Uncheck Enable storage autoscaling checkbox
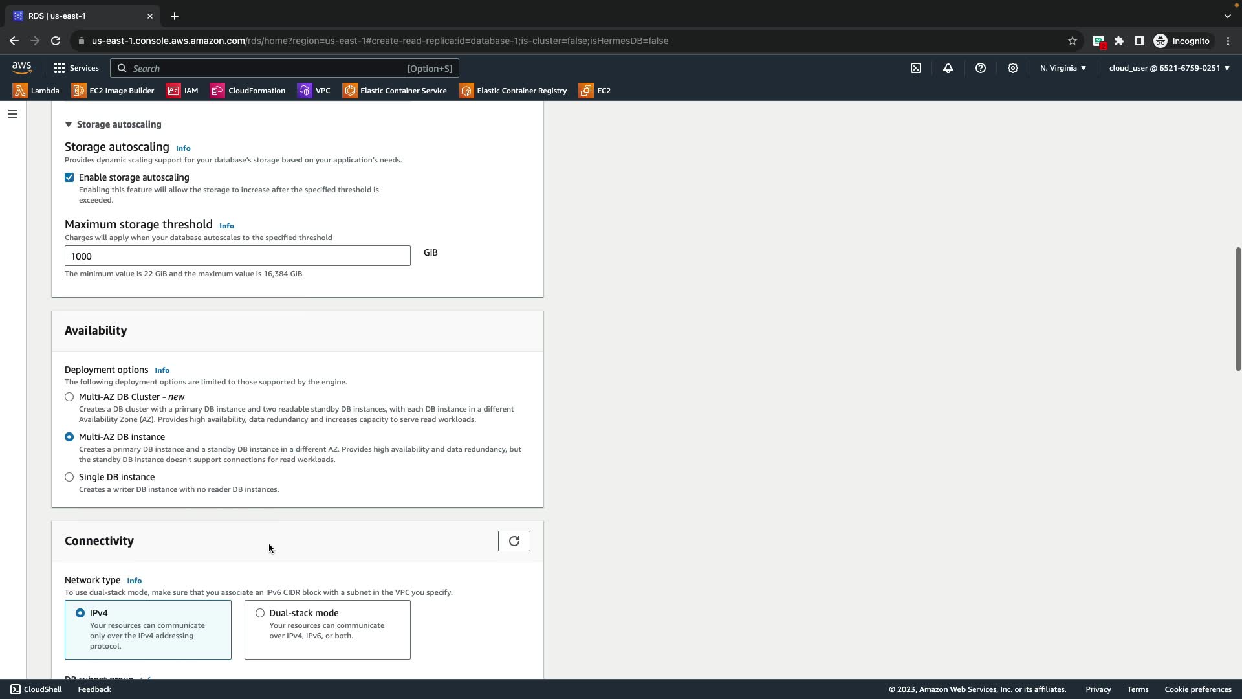The height and width of the screenshot is (699, 1242). (x=69, y=177)
